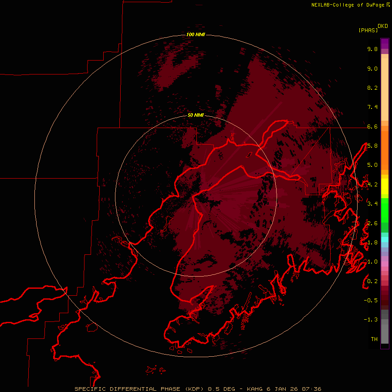Pick the pink band of the color bar
Viewport: 392px width, 392px height.
385,264
